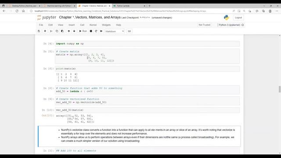Image resolution: width=281 pixels, height=158 pixels.
Task: Open the Edit menu
Action: point(50,25)
